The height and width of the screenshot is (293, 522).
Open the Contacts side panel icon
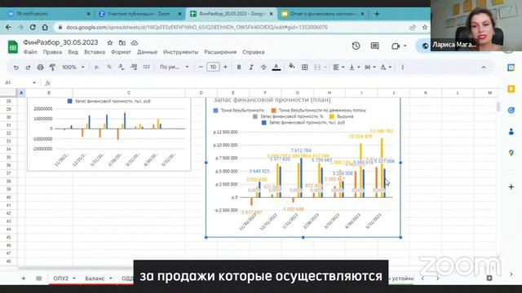point(511,132)
